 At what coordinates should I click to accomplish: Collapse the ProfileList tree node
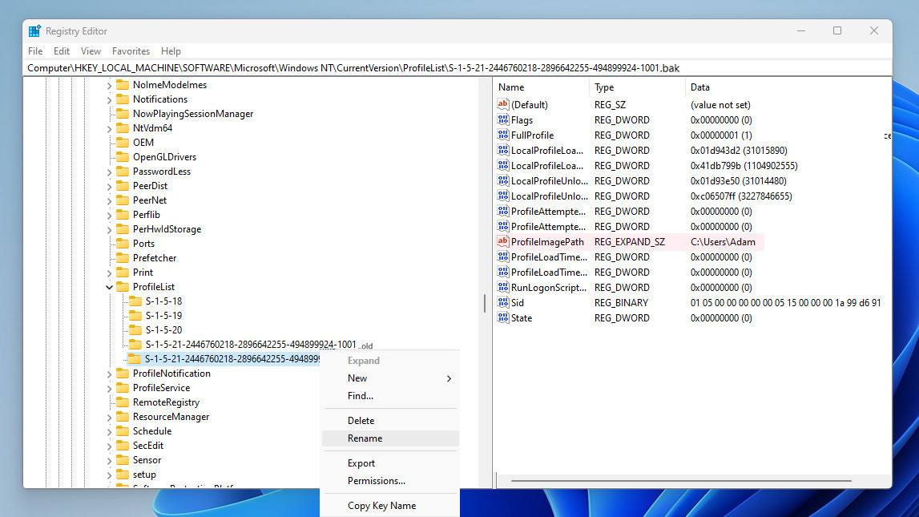tap(109, 287)
